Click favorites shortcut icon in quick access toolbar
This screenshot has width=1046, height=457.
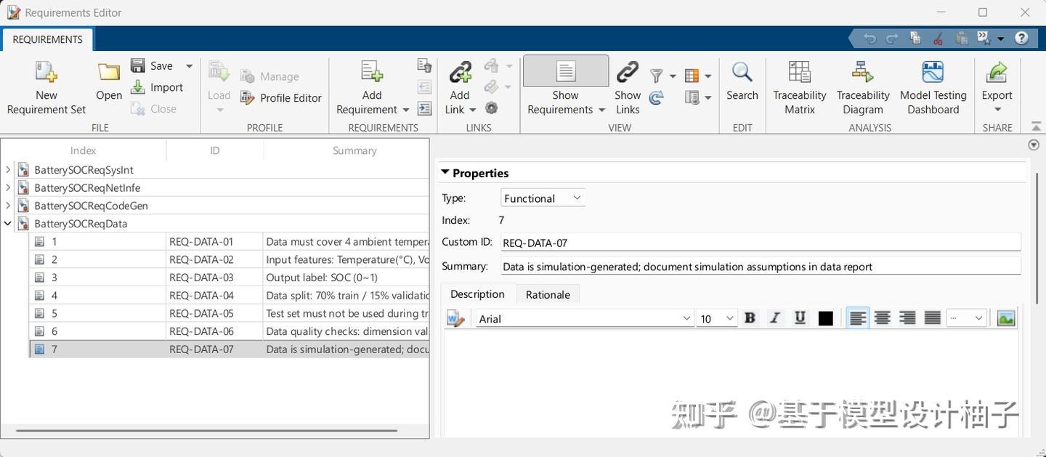(984, 38)
